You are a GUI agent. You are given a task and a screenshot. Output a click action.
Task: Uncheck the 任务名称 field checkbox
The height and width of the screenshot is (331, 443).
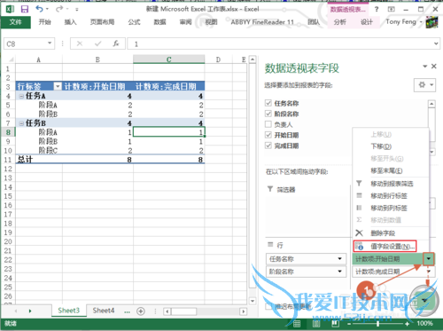pyautogui.click(x=268, y=103)
